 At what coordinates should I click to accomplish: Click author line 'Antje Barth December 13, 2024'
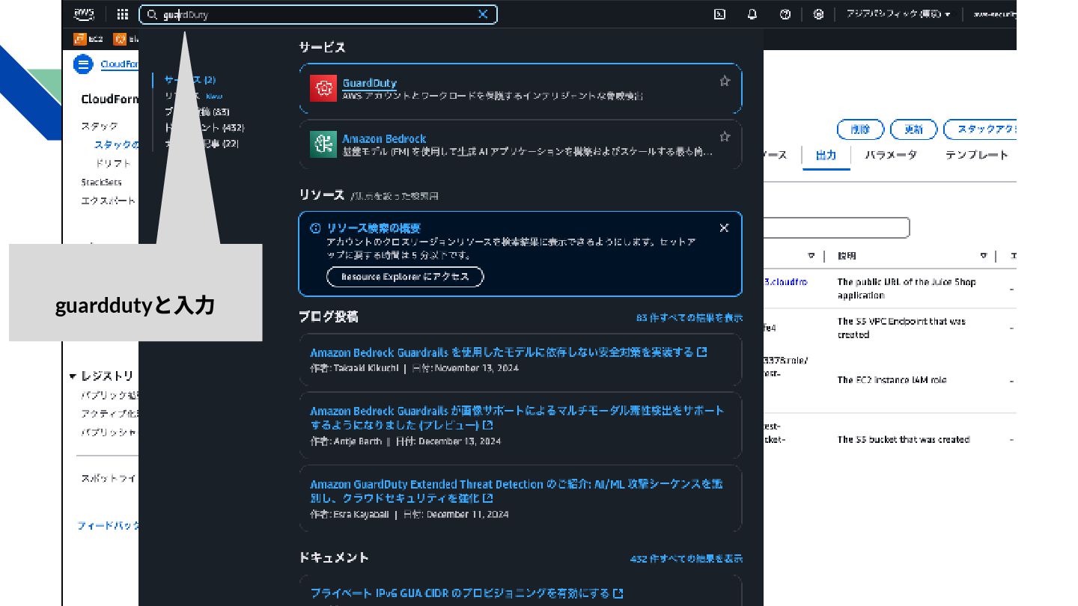coord(406,441)
